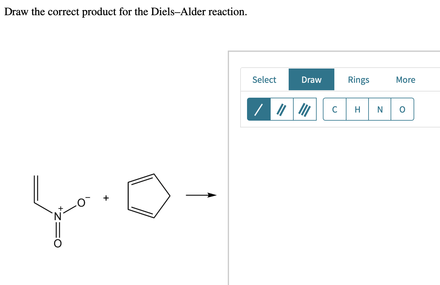Pick the triple bond tool
This screenshot has height=285, width=440.
click(x=305, y=109)
